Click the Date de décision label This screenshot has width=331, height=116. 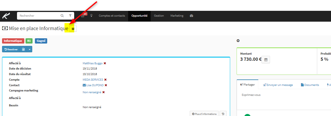[20, 68]
